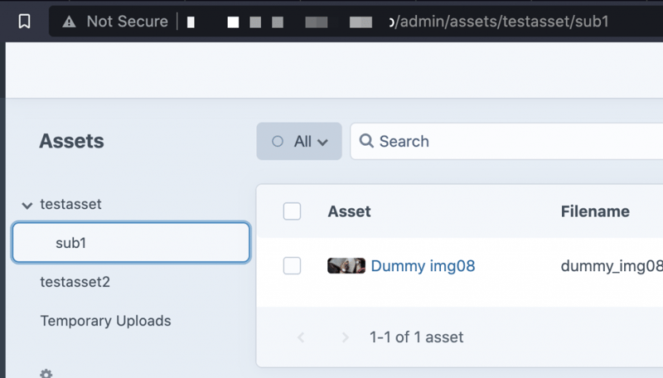Screen dimensions: 663x378
Task: Sort by the Asset column header
Action: (x=349, y=211)
